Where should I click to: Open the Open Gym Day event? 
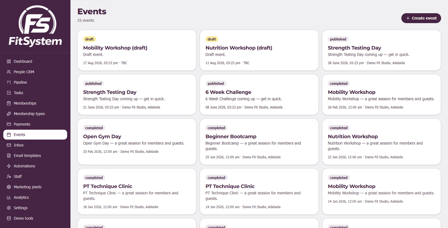[x=137, y=142]
